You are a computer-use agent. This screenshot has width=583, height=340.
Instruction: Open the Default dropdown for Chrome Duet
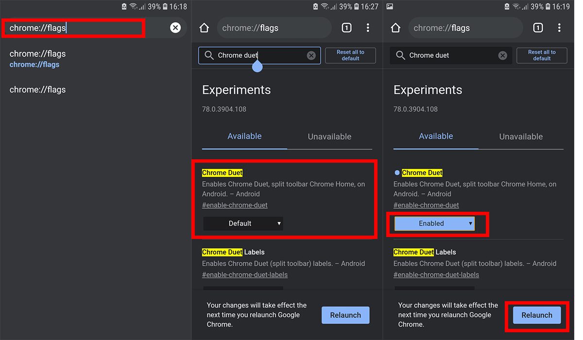243,223
